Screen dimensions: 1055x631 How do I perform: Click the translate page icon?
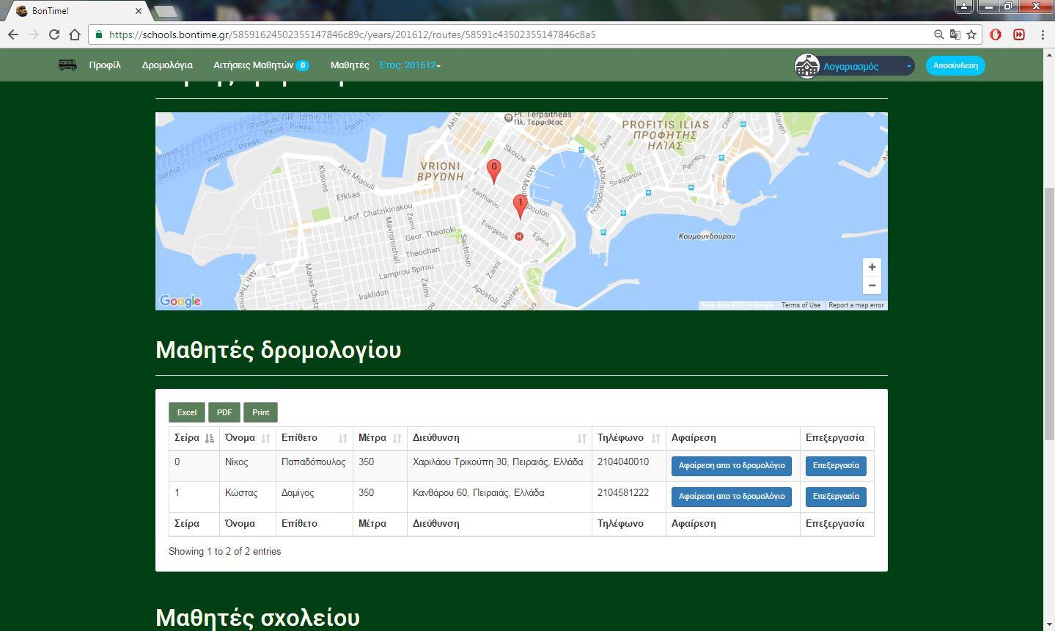coord(955,34)
